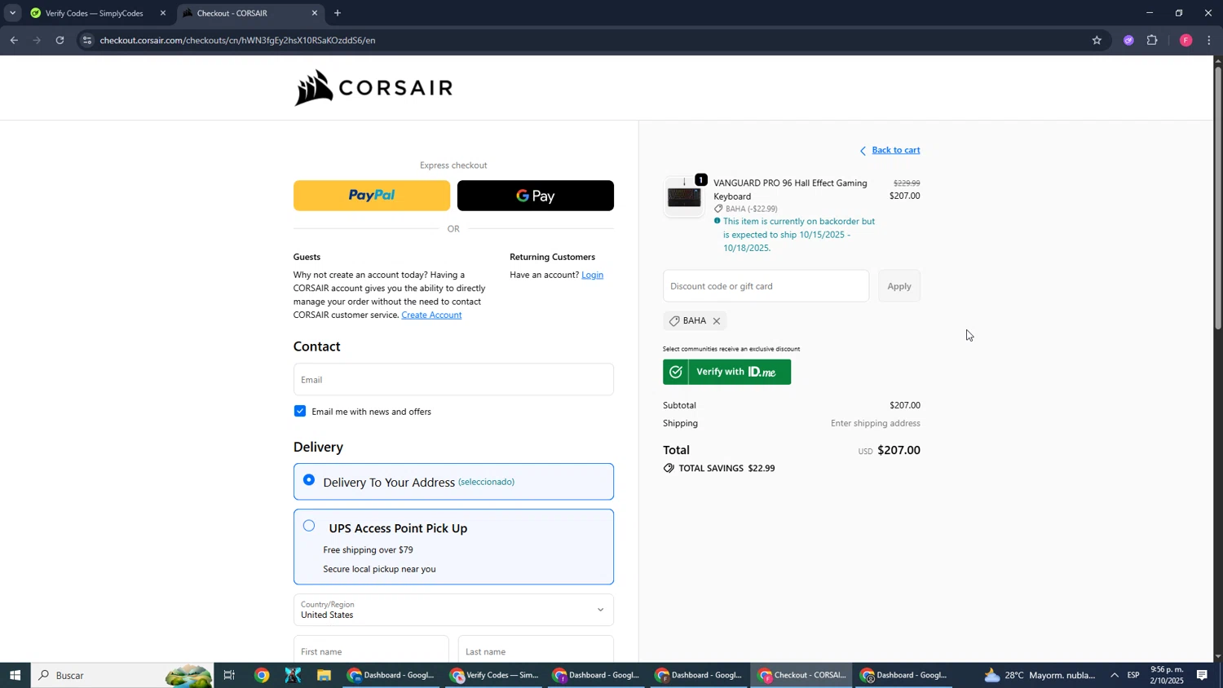Close the Checkout CORSAIR tab
1223x688 pixels.
coord(315,13)
